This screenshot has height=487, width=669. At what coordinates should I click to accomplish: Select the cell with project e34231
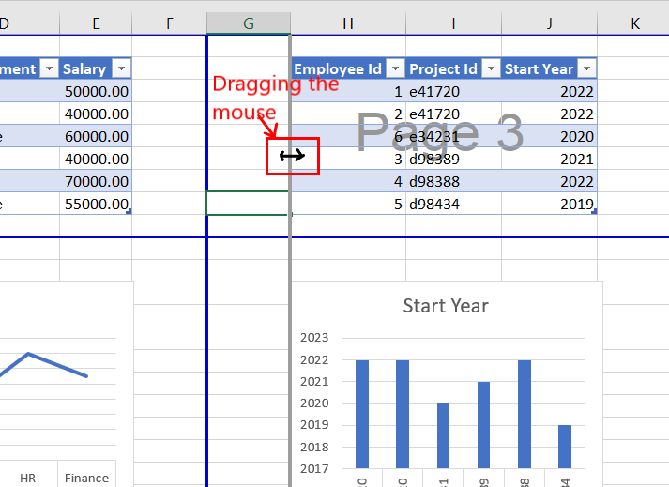(x=454, y=136)
